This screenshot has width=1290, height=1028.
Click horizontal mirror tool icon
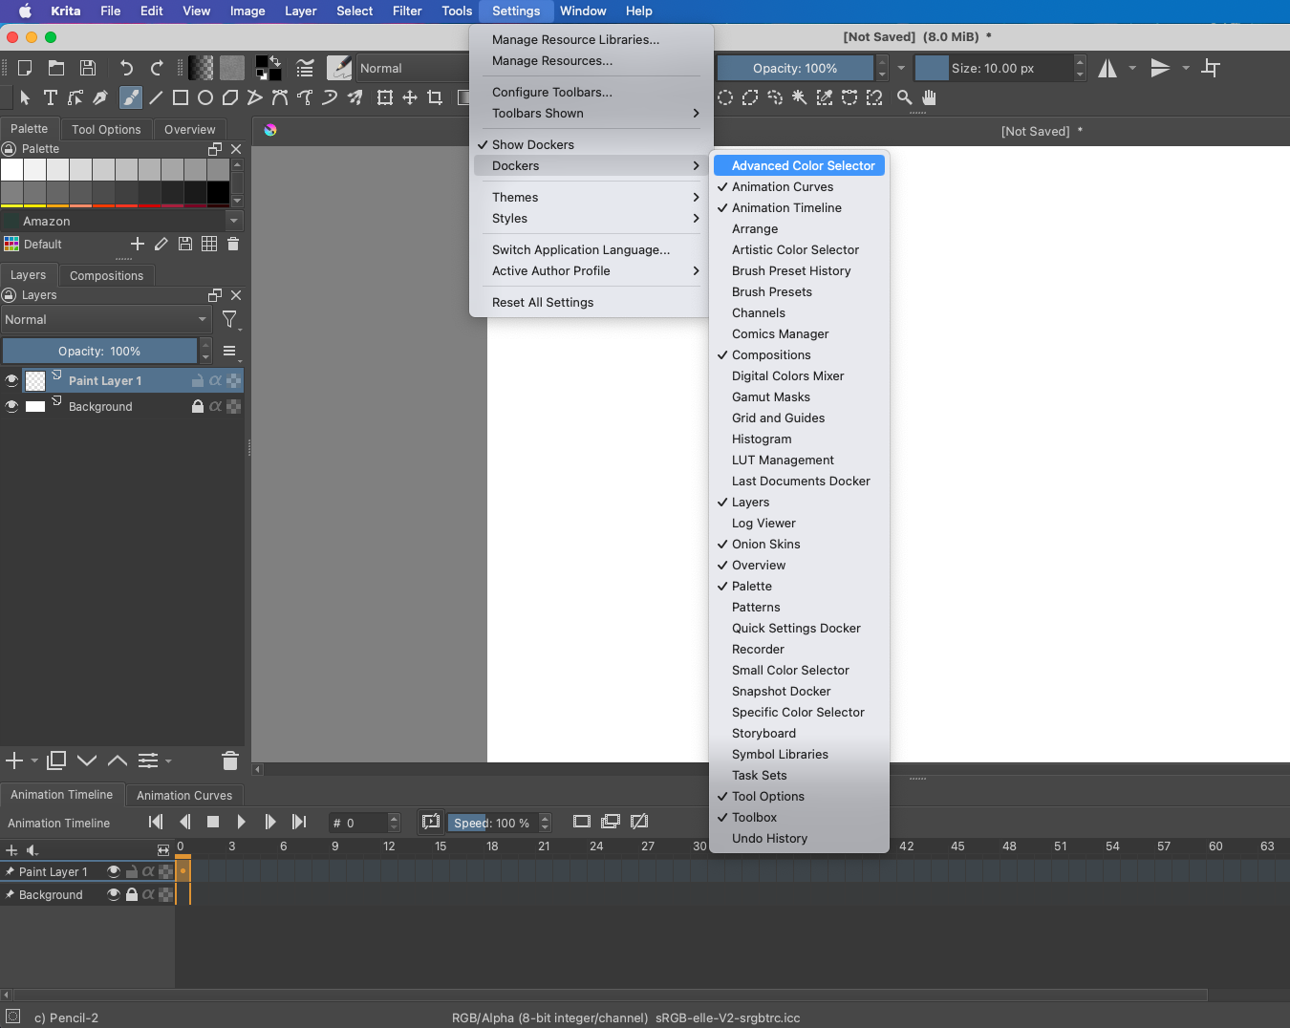point(1107,68)
